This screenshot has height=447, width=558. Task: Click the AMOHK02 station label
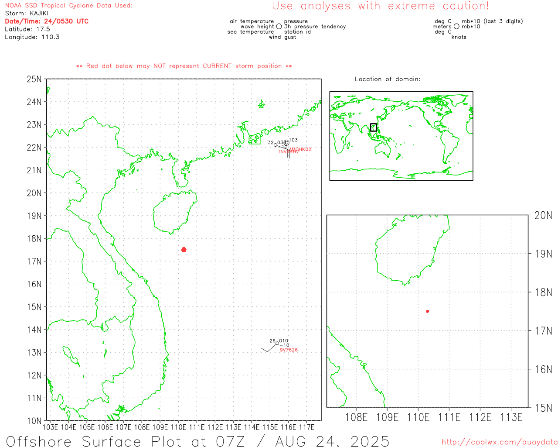click(300, 149)
